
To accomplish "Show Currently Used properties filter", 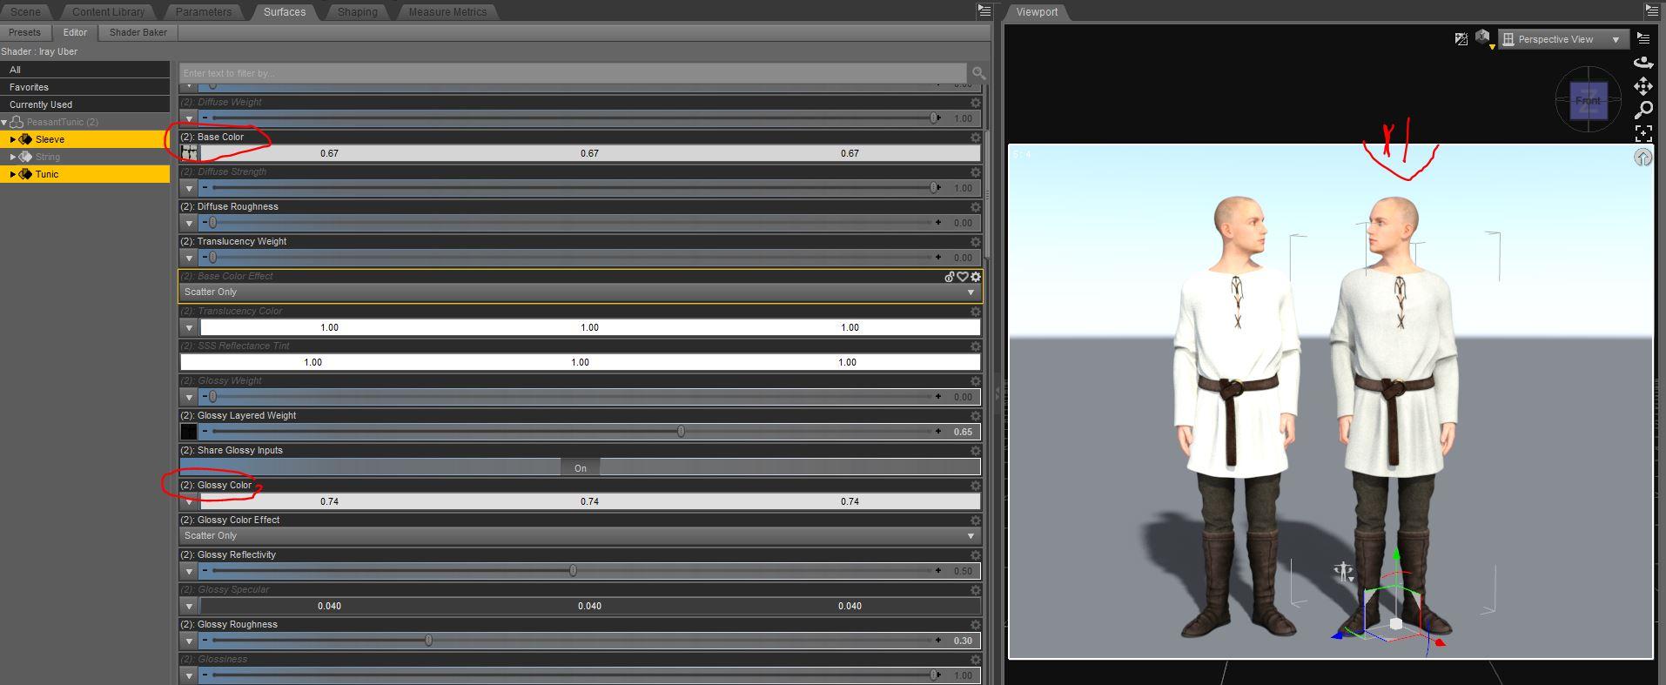I will [x=84, y=104].
